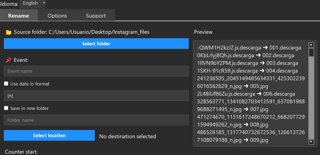The height and width of the screenshot is (155, 320).
Task: Switch to the Rename tab
Action: 19,16
